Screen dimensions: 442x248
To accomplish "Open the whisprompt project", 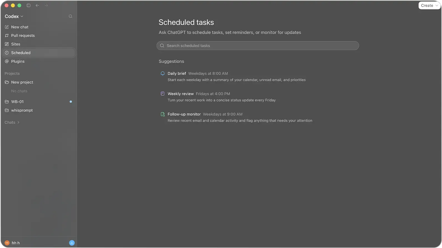I will (39, 110).
